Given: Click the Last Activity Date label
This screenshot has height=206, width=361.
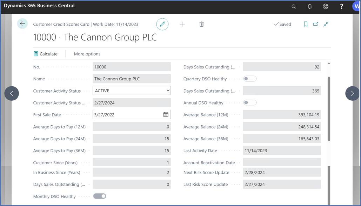Looking at the screenshot, I should [200, 151].
